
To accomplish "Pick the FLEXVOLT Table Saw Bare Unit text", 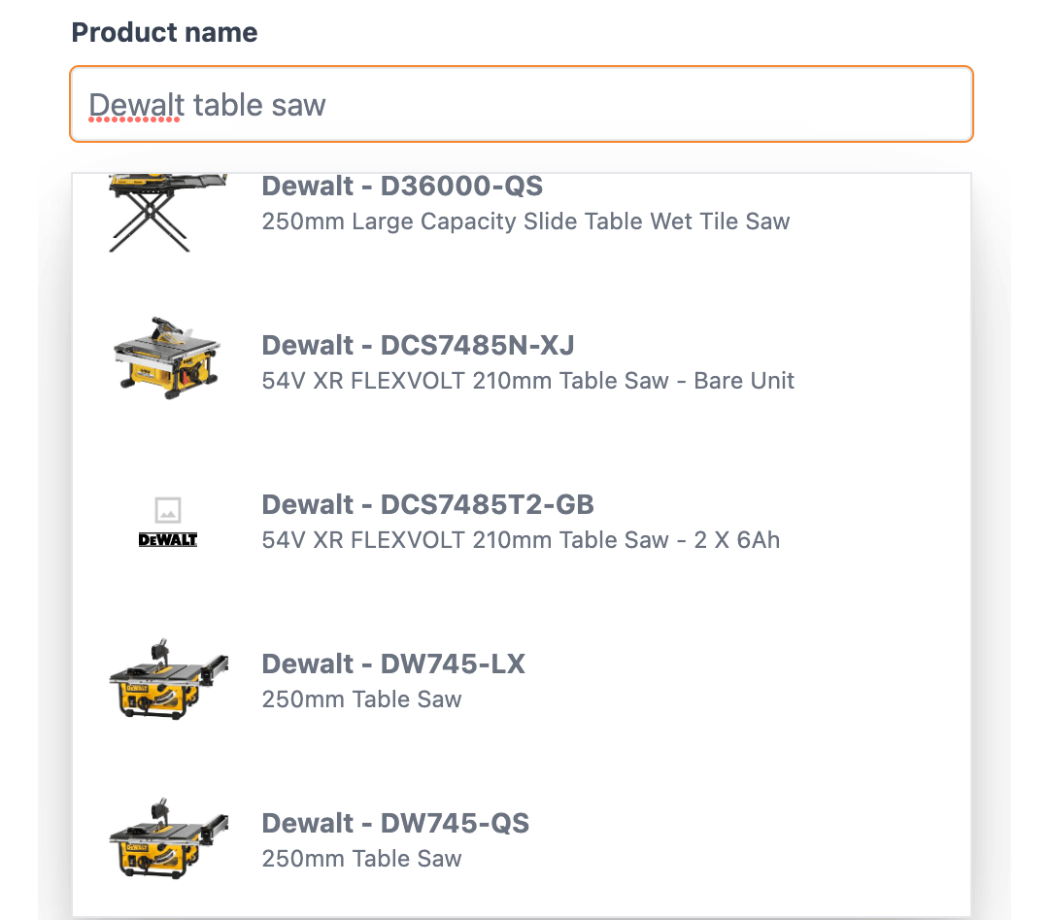I will point(527,381).
